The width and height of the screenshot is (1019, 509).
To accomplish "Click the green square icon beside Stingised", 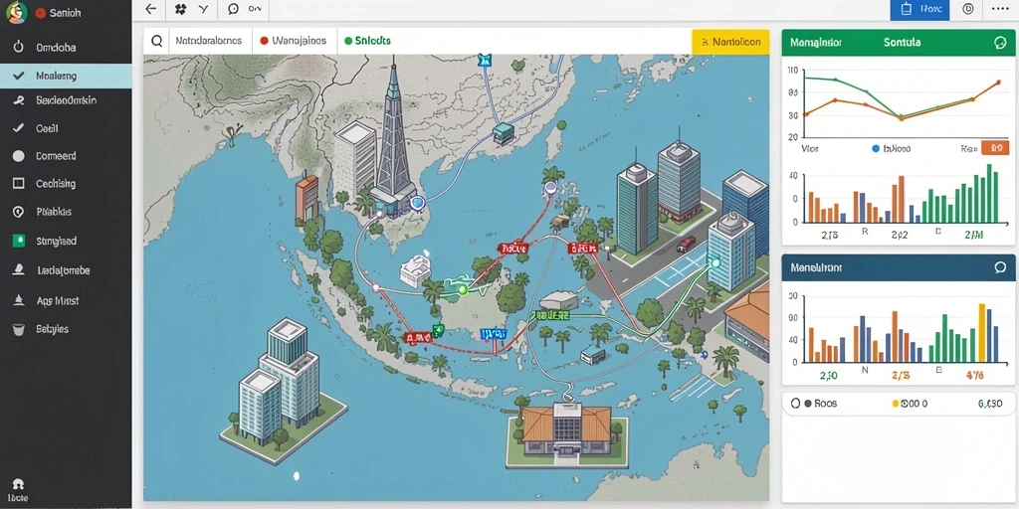I will [18, 241].
